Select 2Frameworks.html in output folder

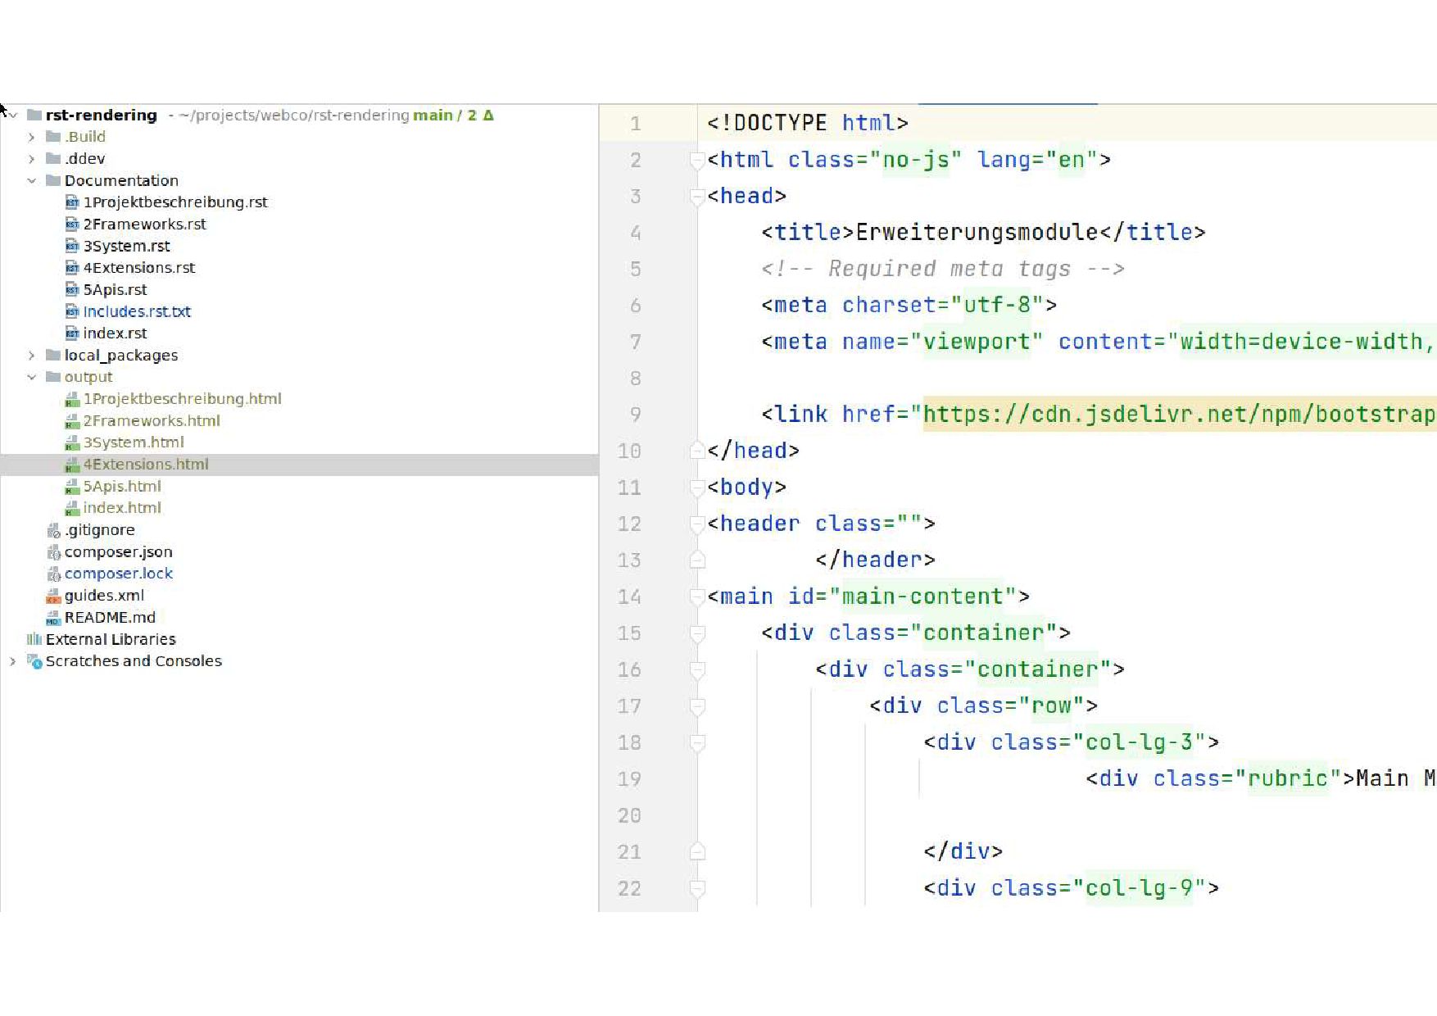152,421
